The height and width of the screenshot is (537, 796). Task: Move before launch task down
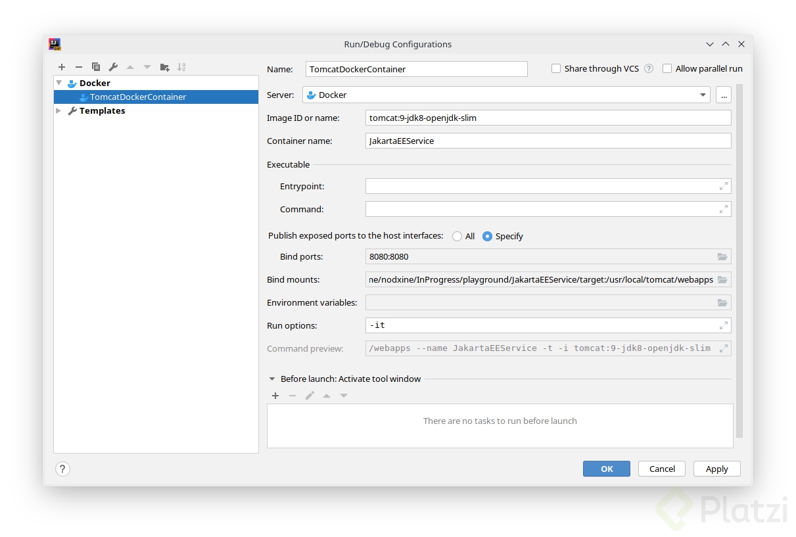(344, 396)
